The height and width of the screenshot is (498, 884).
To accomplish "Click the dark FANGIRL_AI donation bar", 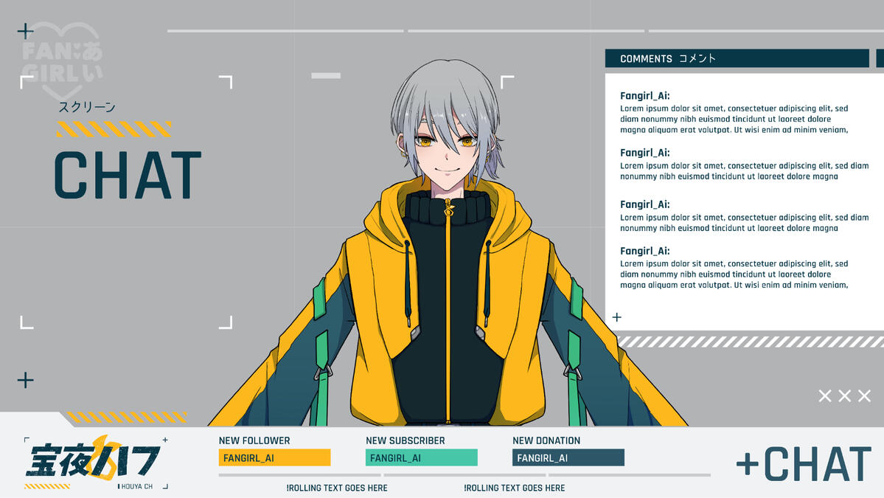I will pos(568,457).
